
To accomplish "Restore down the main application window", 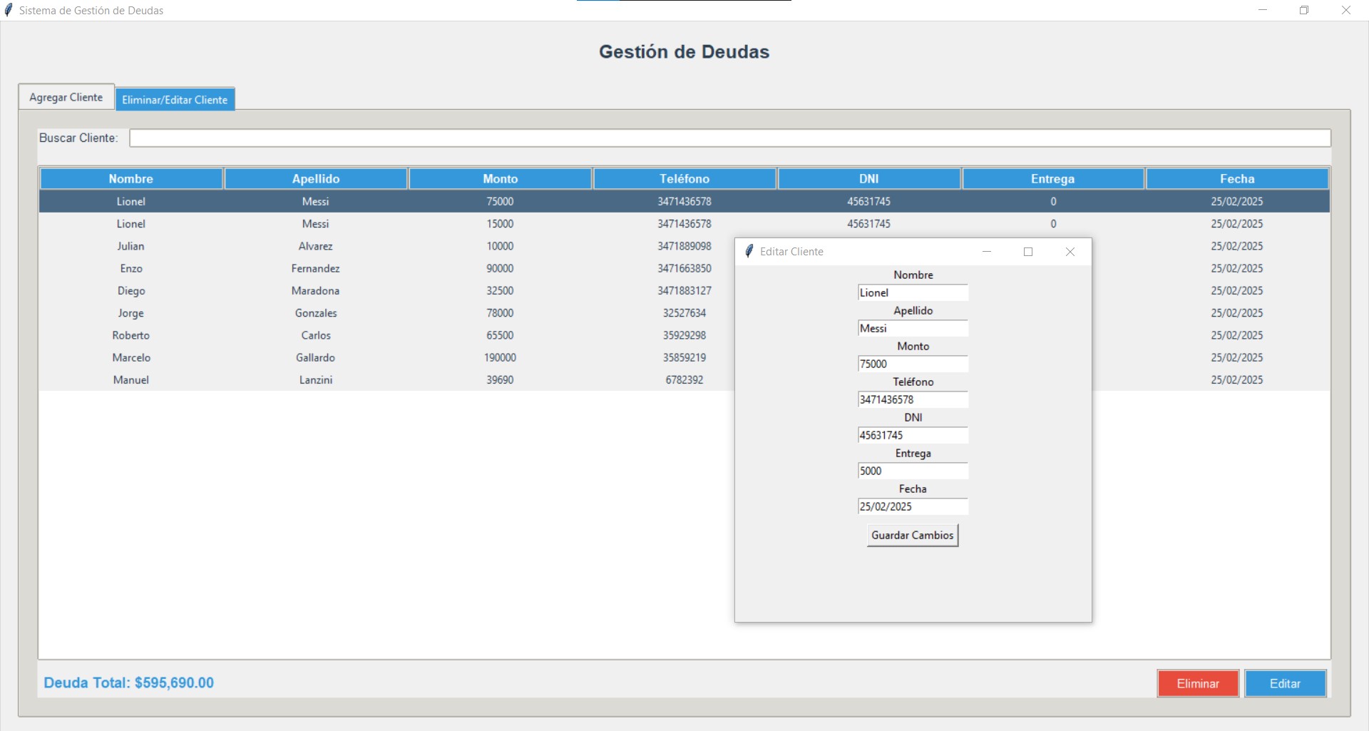I will pyautogui.click(x=1304, y=10).
